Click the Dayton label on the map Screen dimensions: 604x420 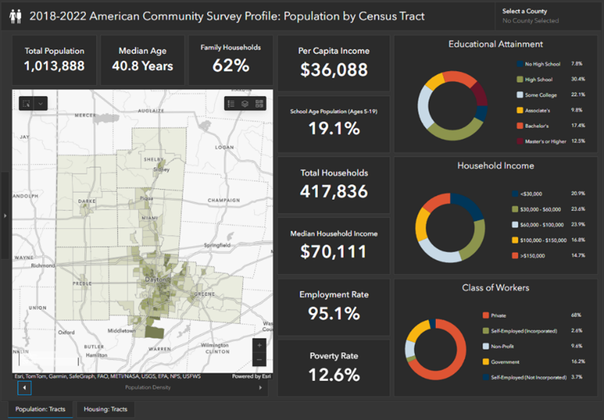156,279
